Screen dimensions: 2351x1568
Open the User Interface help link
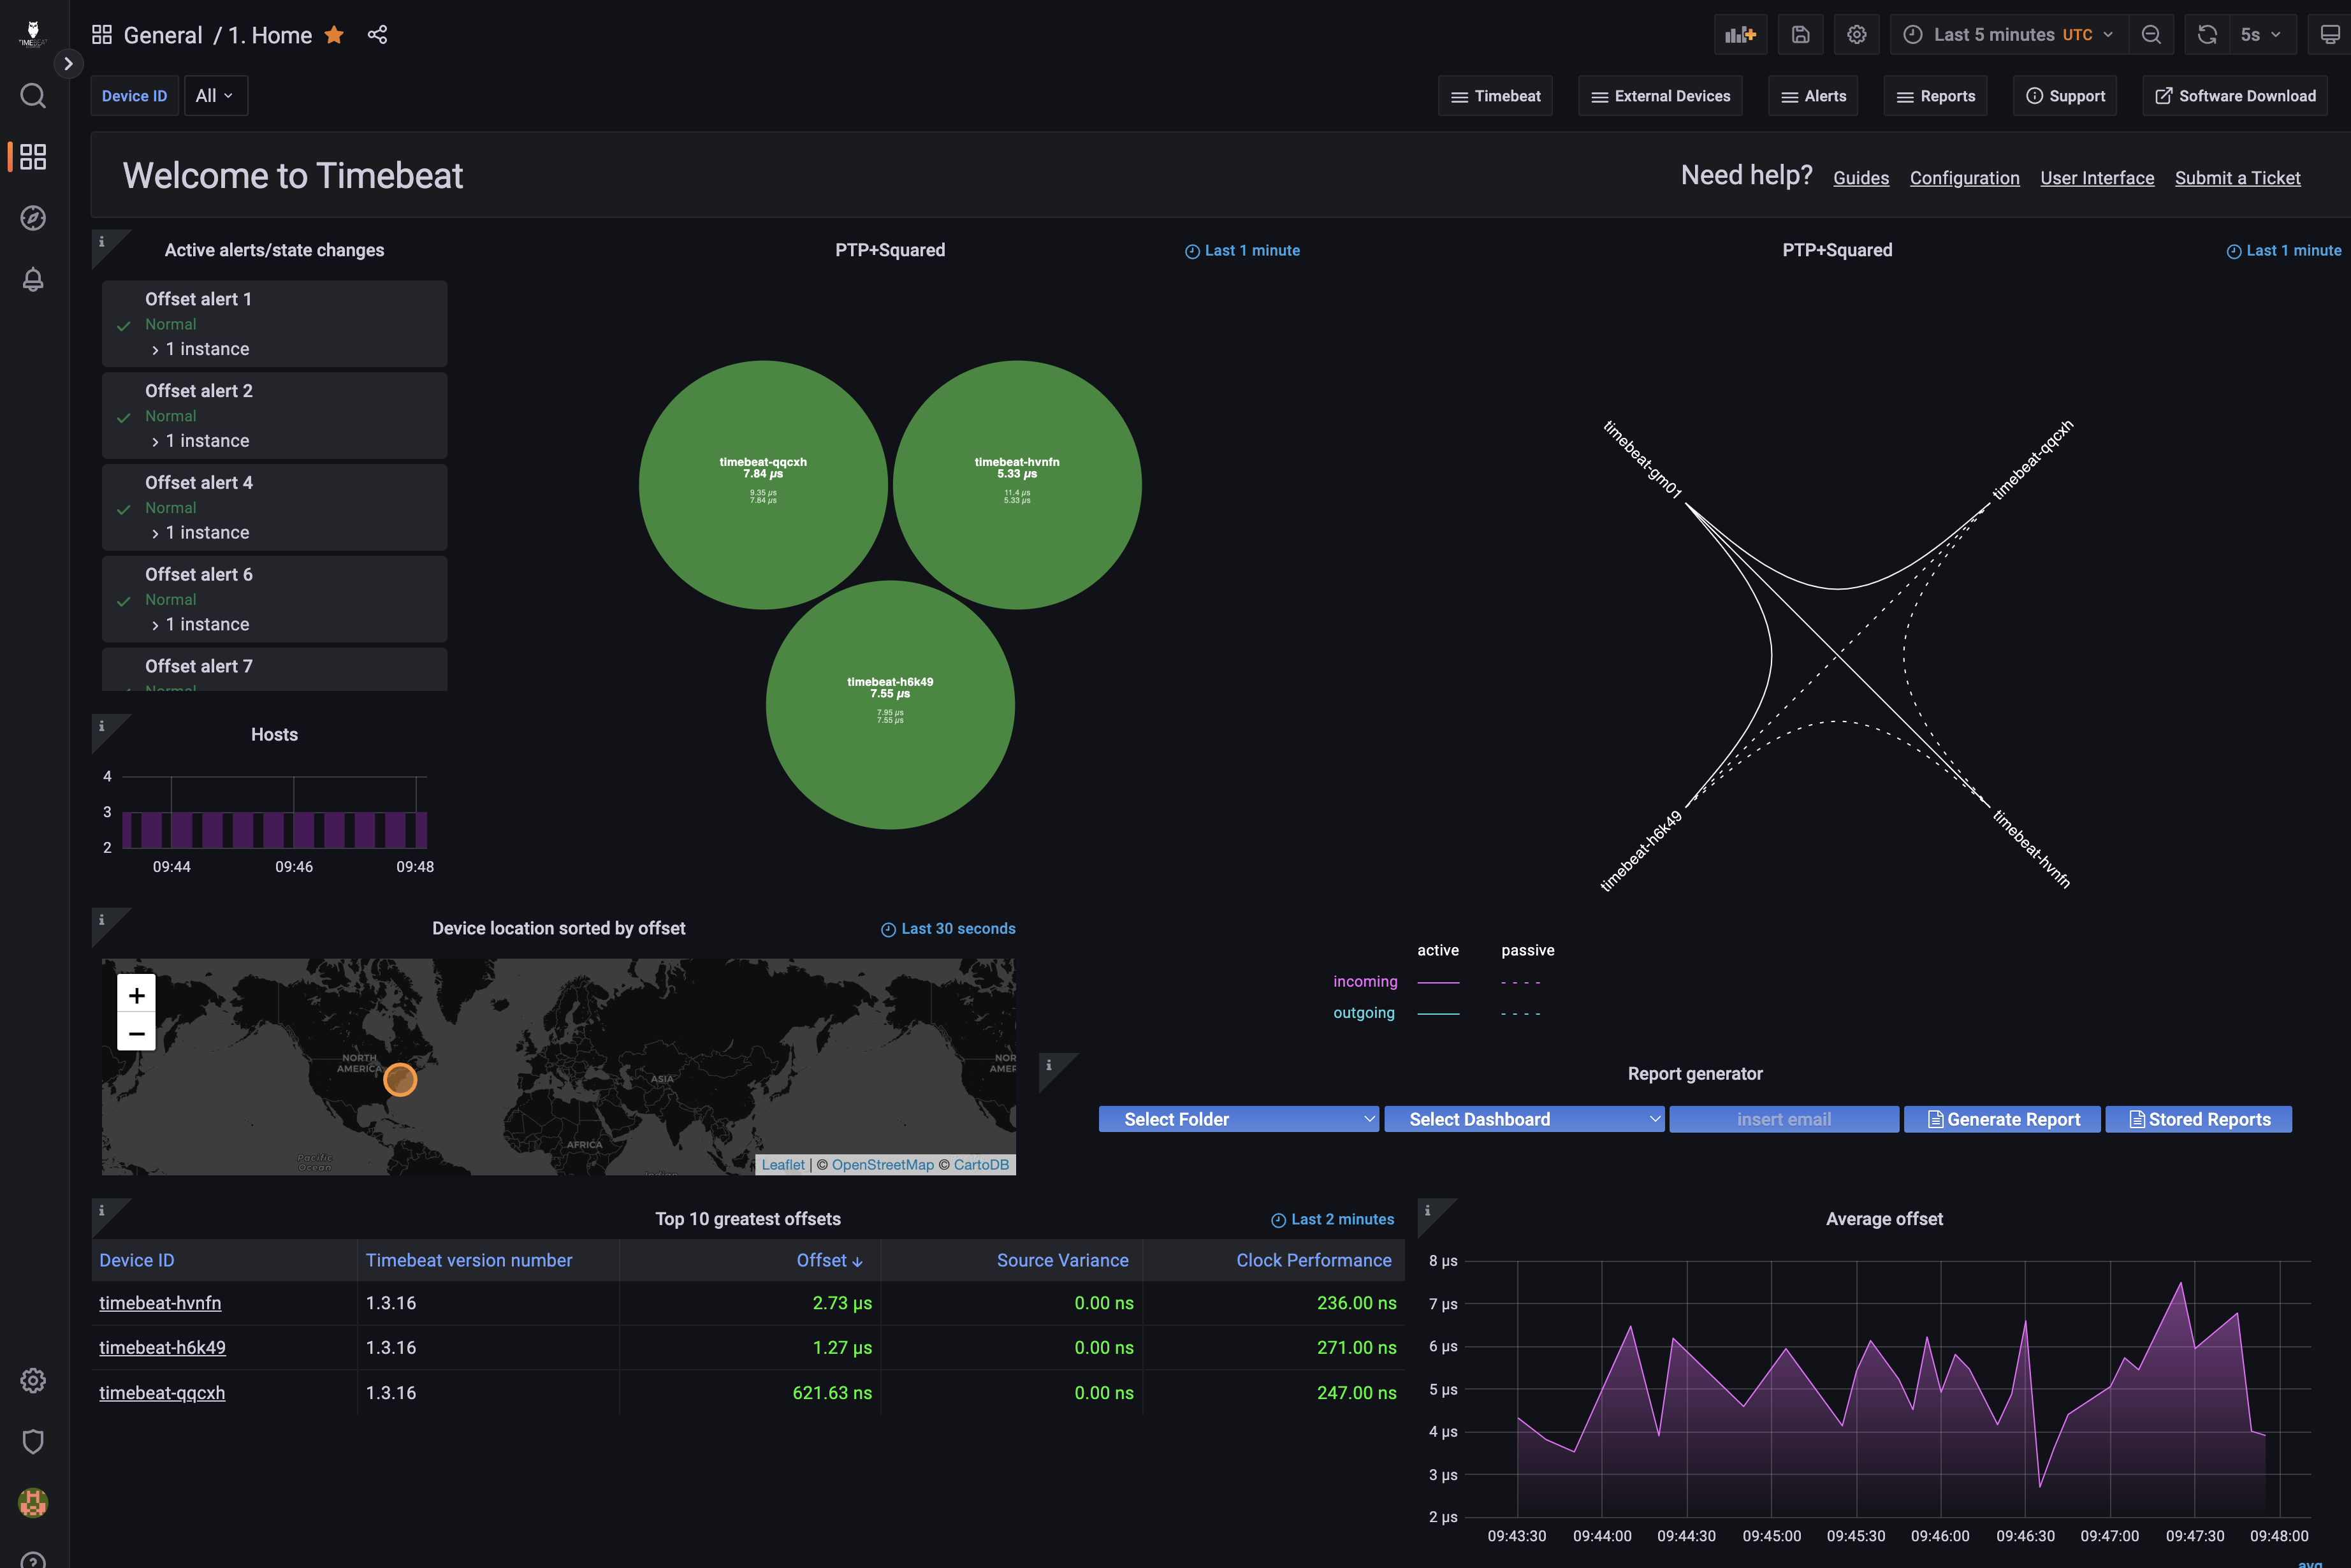pos(2097,178)
